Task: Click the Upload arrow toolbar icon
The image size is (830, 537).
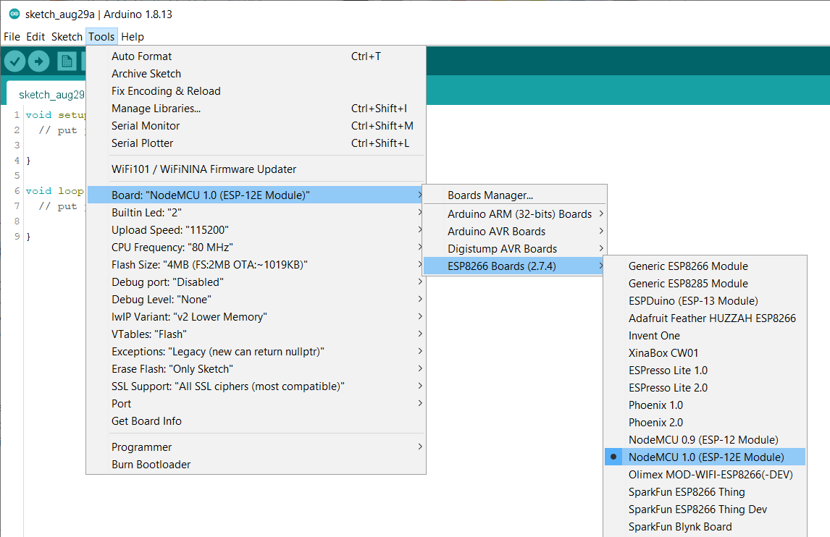Action: pyautogui.click(x=38, y=62)
